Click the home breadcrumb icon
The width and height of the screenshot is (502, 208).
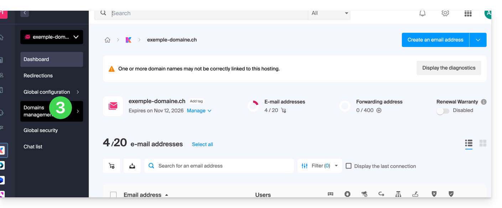click(107, 40)
